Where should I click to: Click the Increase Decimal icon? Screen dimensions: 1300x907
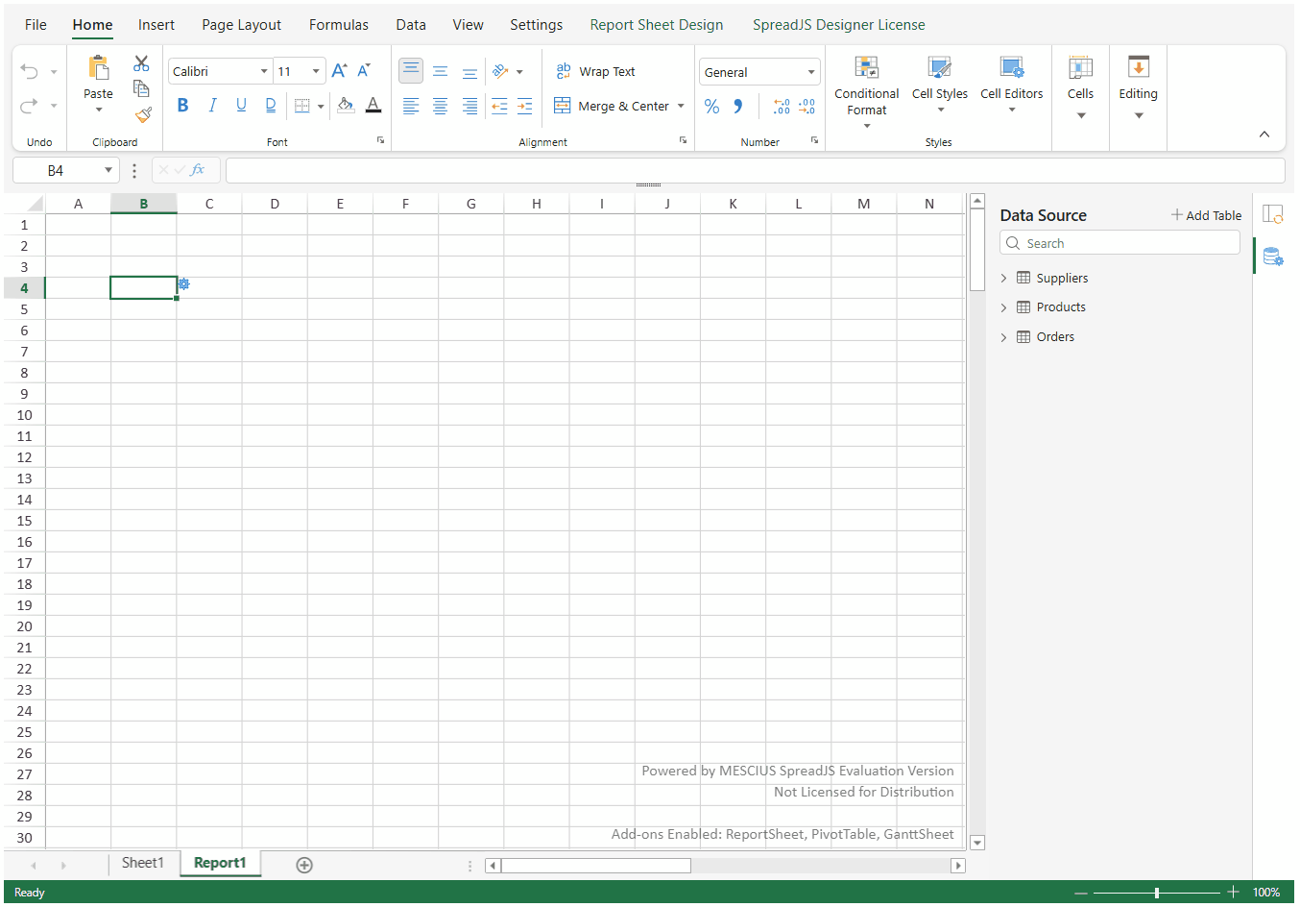click(x=782, y=107)
